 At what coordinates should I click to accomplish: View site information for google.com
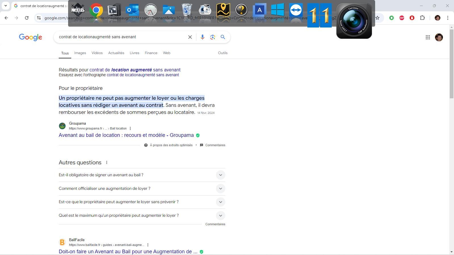click(x=39, y=18)
